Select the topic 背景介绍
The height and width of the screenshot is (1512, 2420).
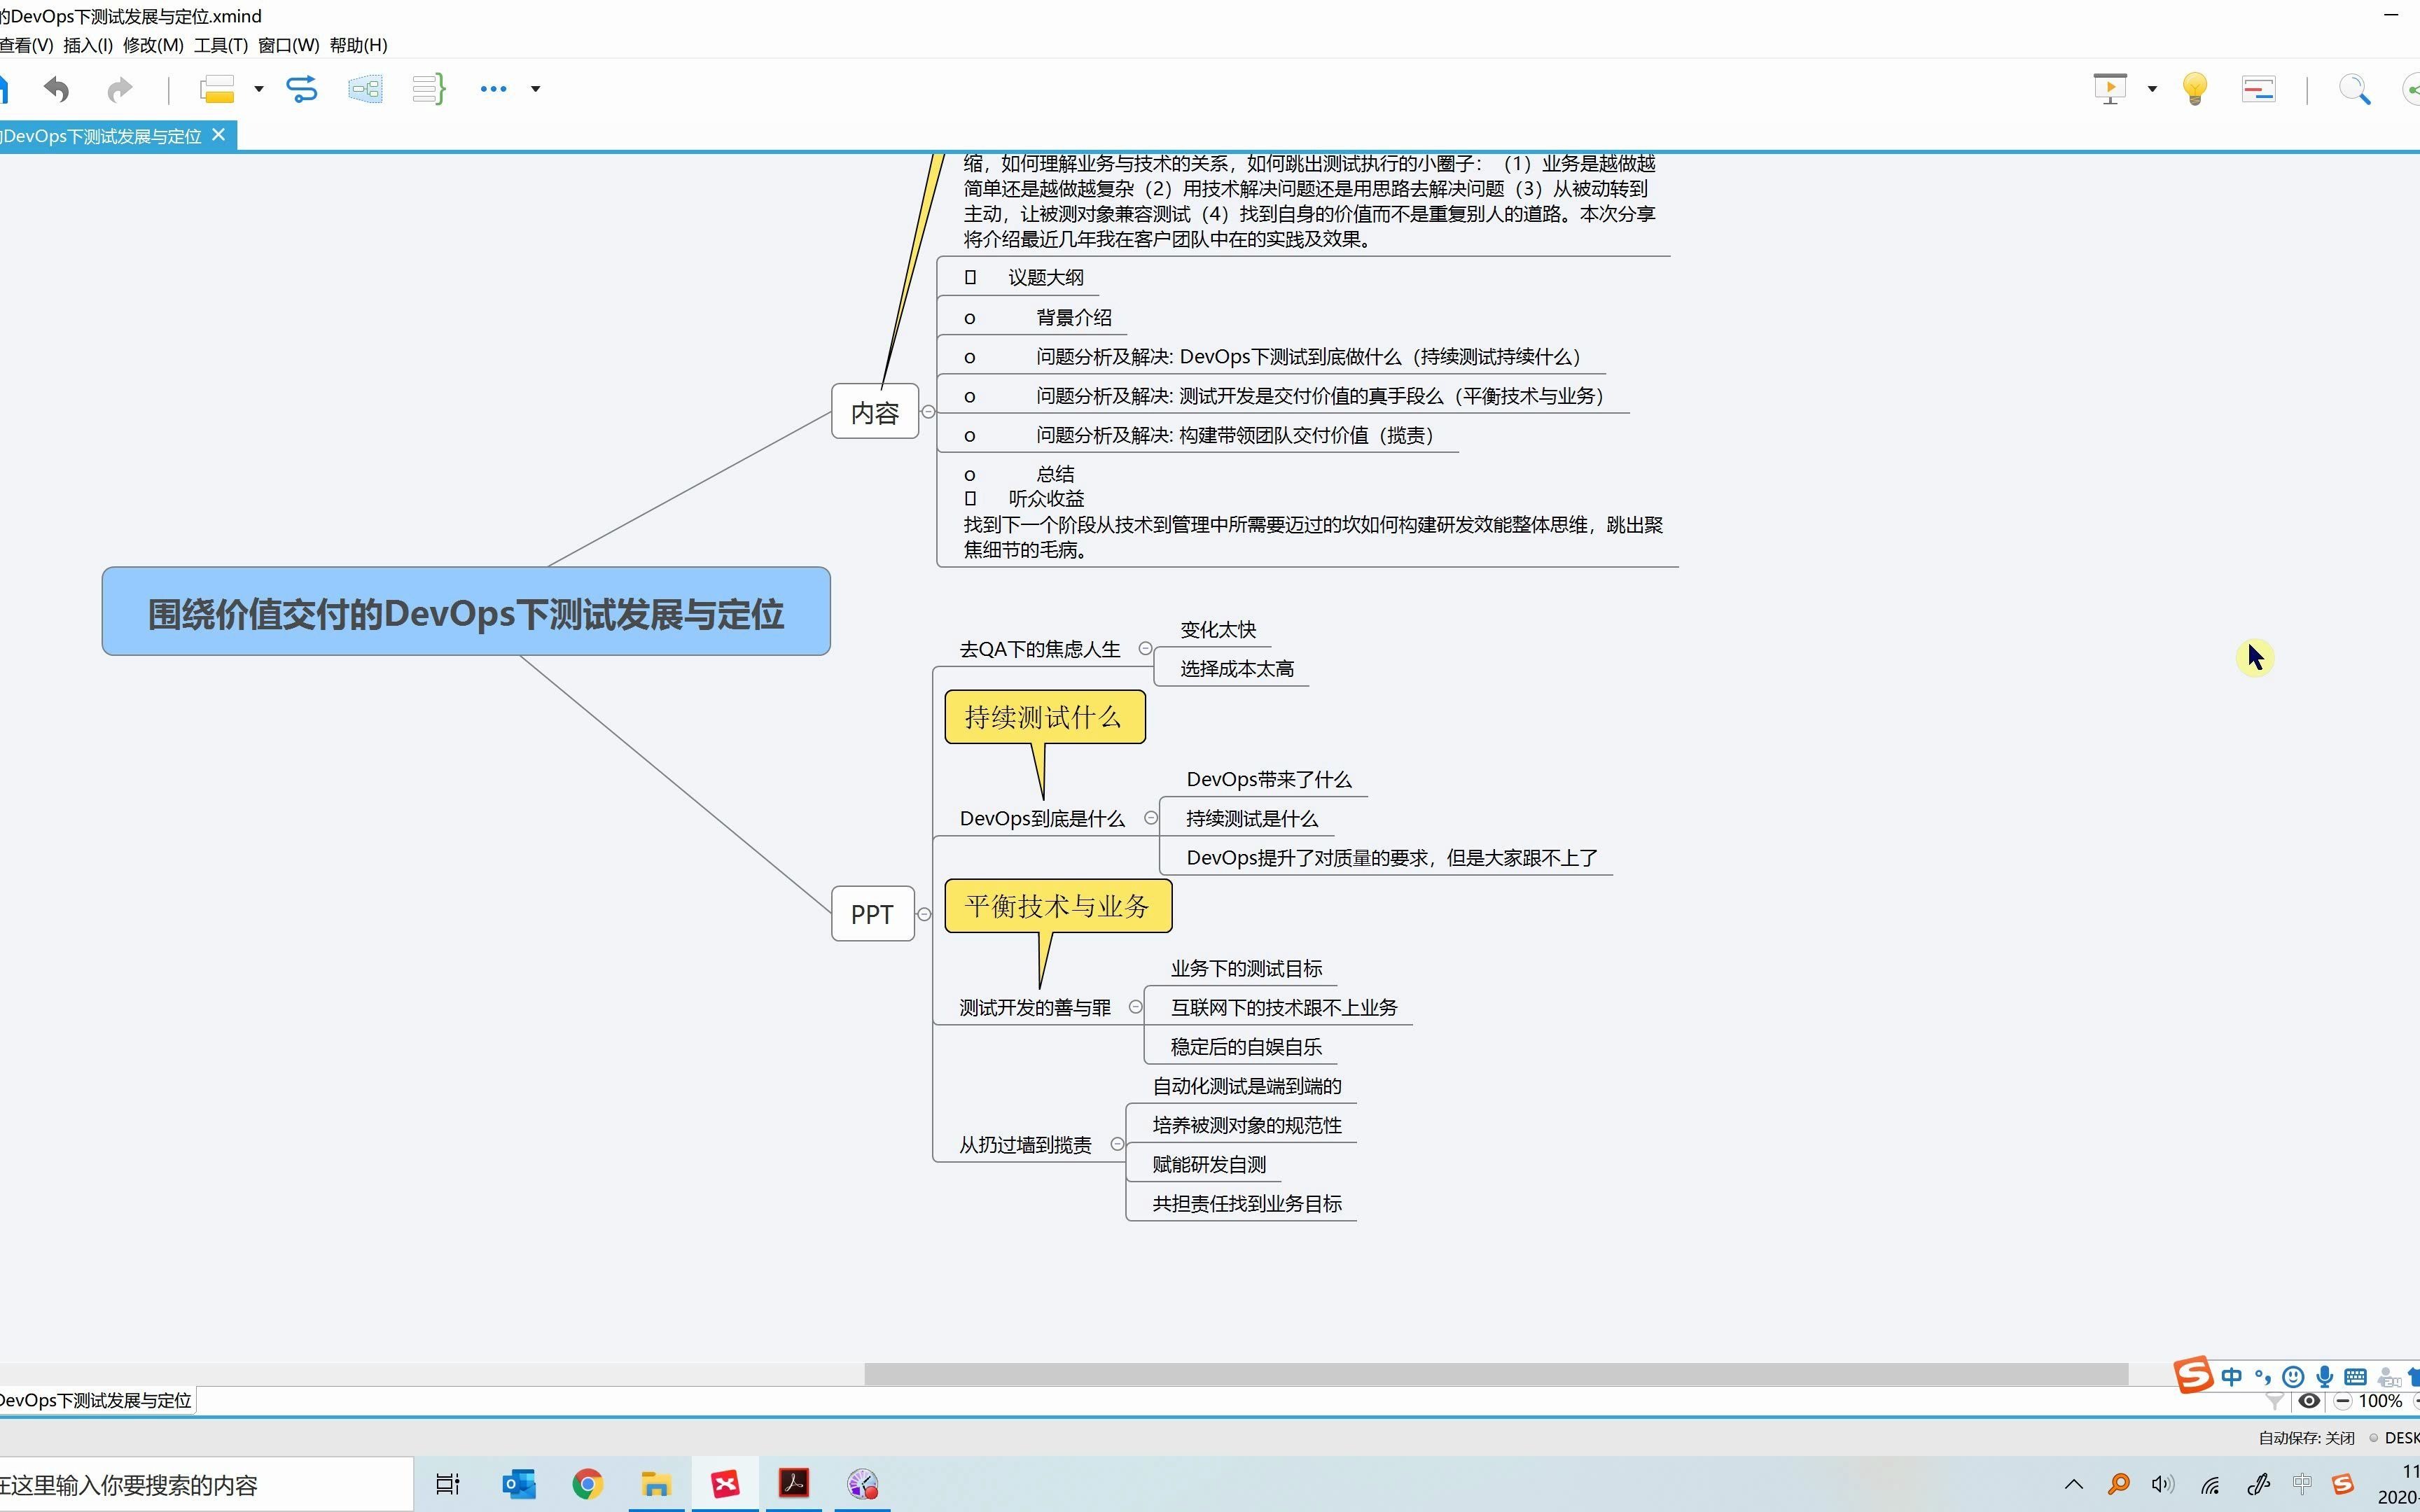pos(1074,318)
